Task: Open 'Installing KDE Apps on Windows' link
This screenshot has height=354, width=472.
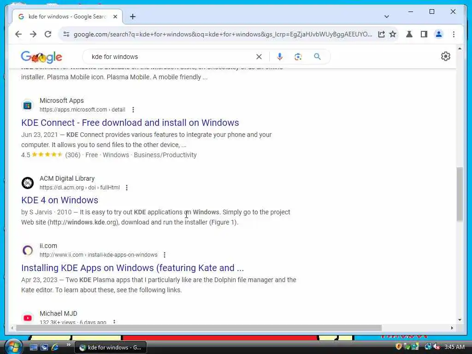Action: [132, 268]
